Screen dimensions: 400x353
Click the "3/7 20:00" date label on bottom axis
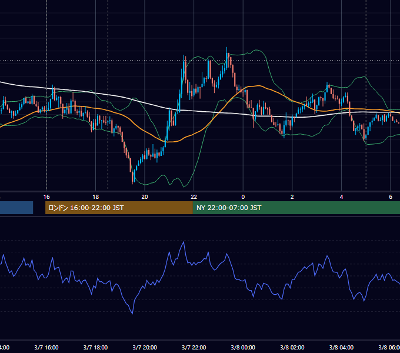pos(145,347)
